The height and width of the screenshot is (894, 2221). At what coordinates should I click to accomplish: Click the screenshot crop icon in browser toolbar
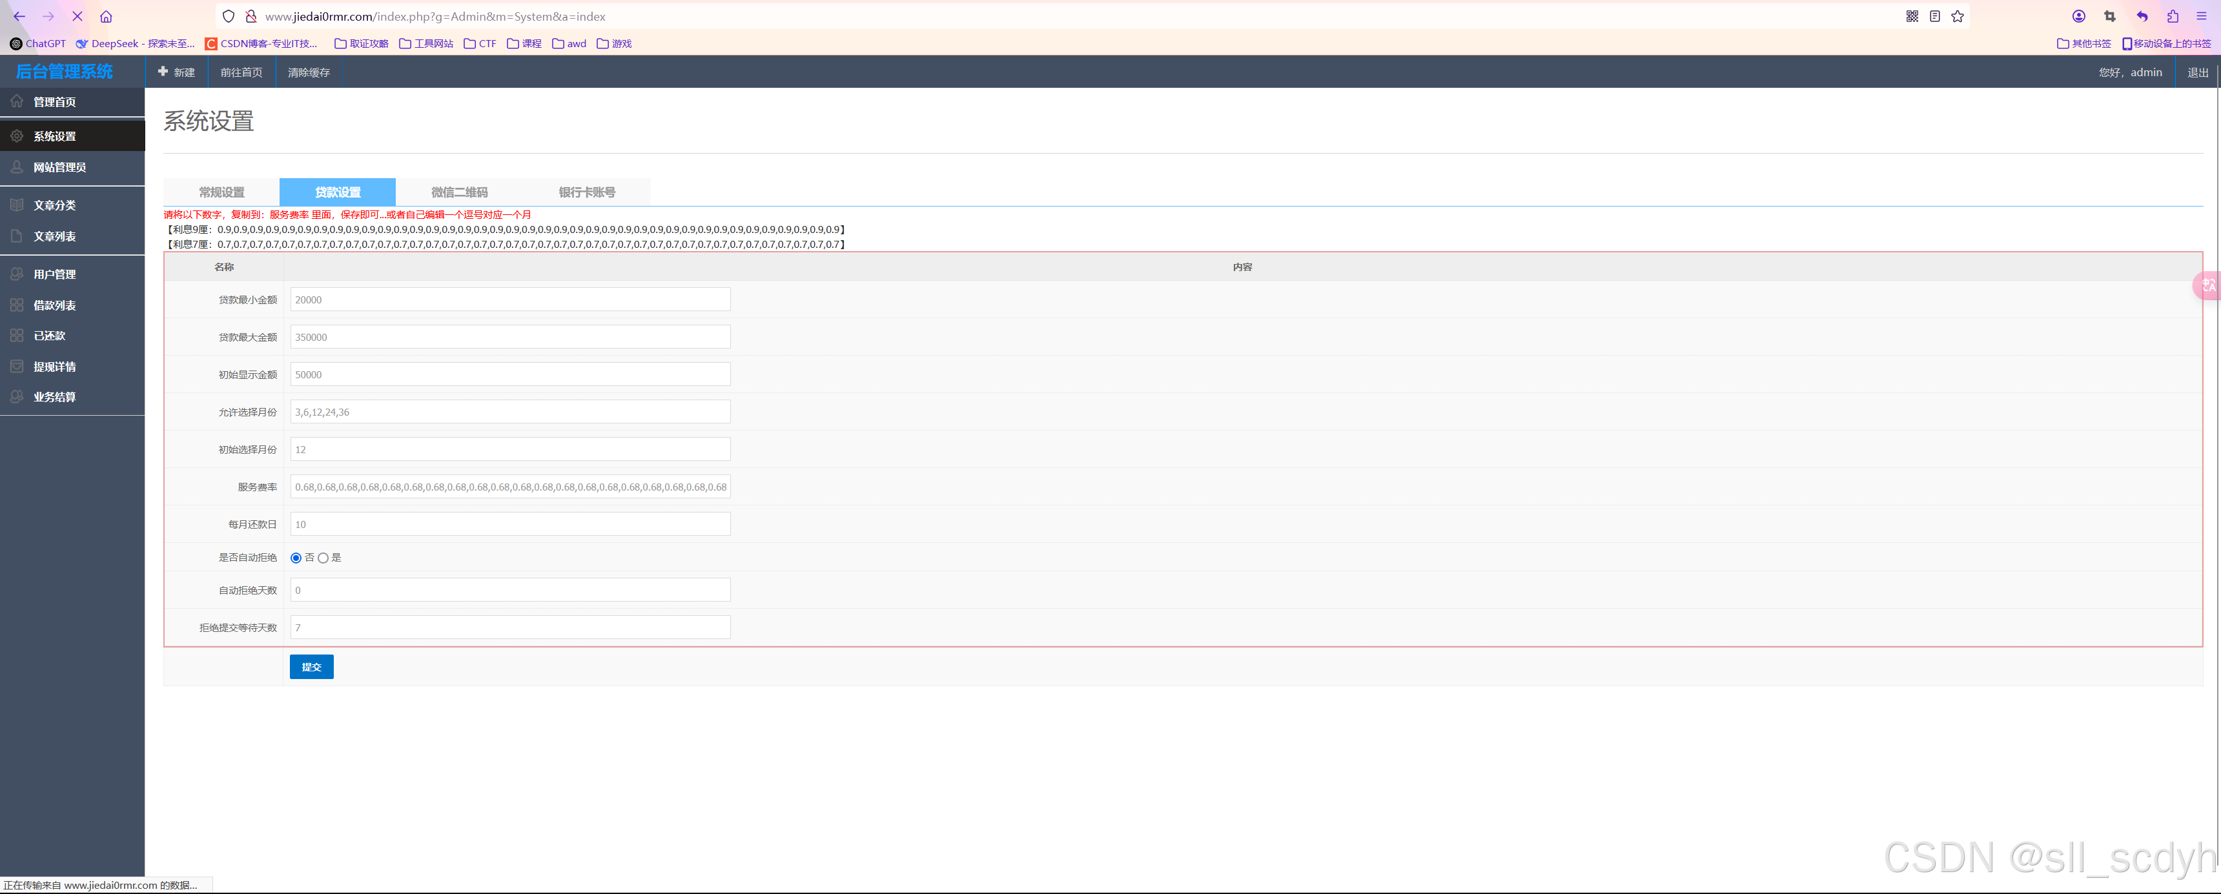(x=2110, y=16)
